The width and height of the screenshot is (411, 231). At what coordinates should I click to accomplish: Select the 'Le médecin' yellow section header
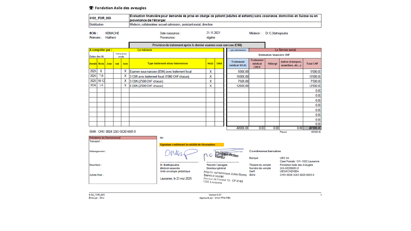click(144, 50)
